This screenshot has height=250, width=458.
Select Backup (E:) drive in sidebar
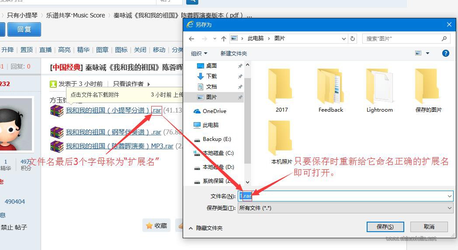(216, 139)
